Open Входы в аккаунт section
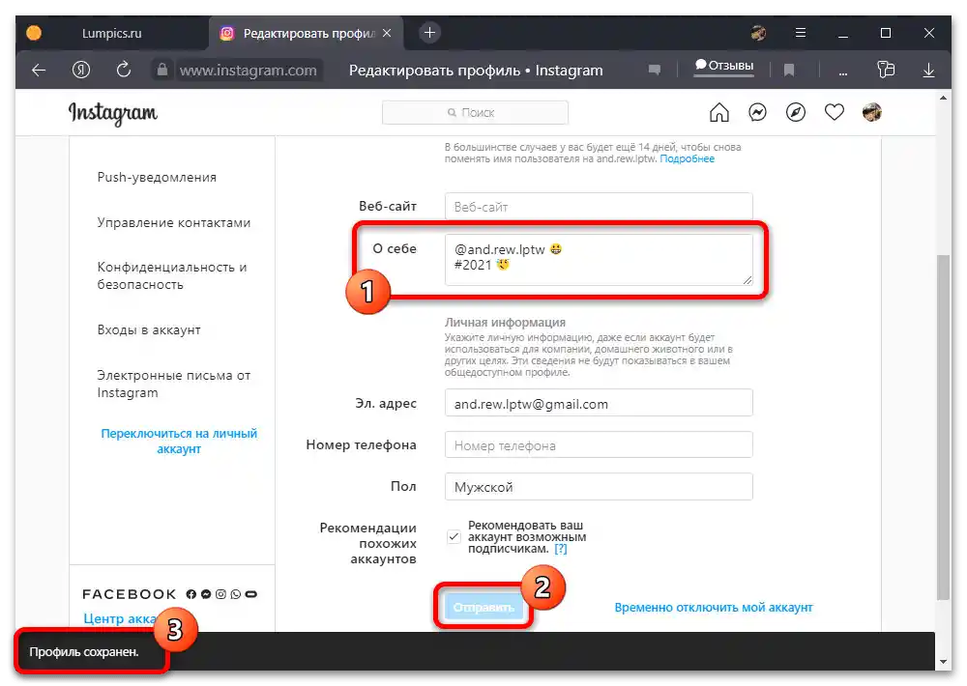The height and width of the screenshot is (686, 967). click(149, 329)
